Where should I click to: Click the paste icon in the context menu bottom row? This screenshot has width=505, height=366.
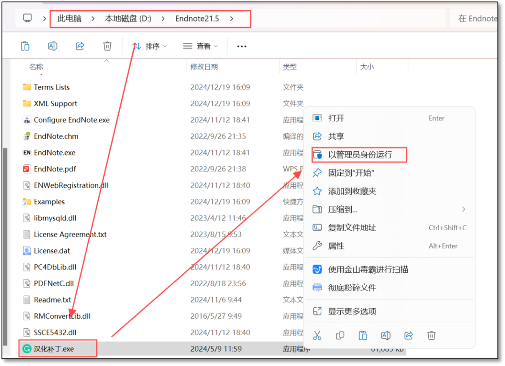point(363,336)
